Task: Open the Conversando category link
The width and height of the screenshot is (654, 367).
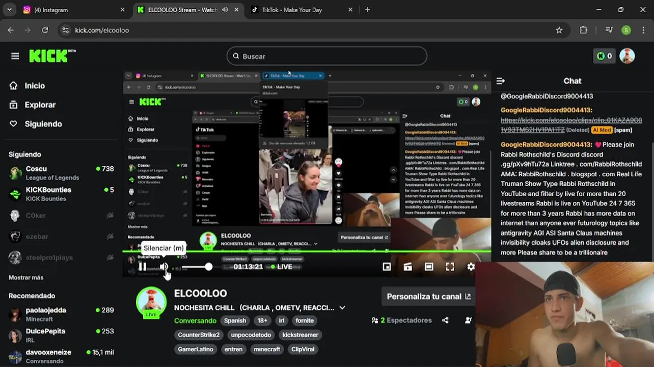Action: click(x=195, y=321)
